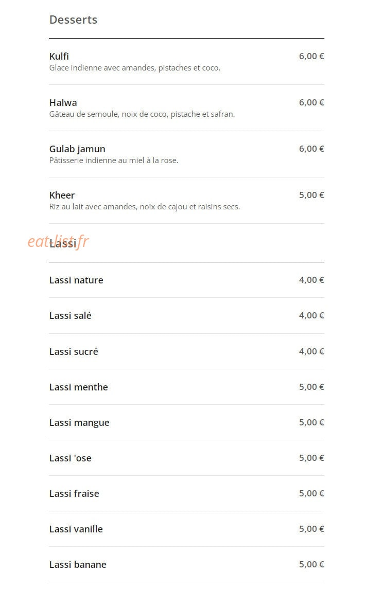Choose Lassi menthe from the menu
The image size is (365, 590).
point(186,387)
